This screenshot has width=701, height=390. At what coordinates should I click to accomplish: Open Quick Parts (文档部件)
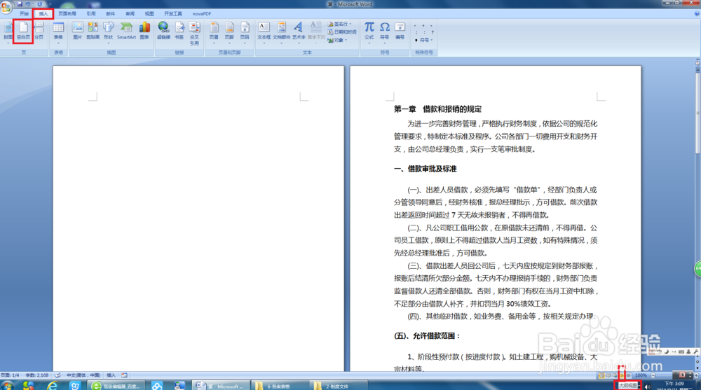pyautogui.click(x=281, y=32)
